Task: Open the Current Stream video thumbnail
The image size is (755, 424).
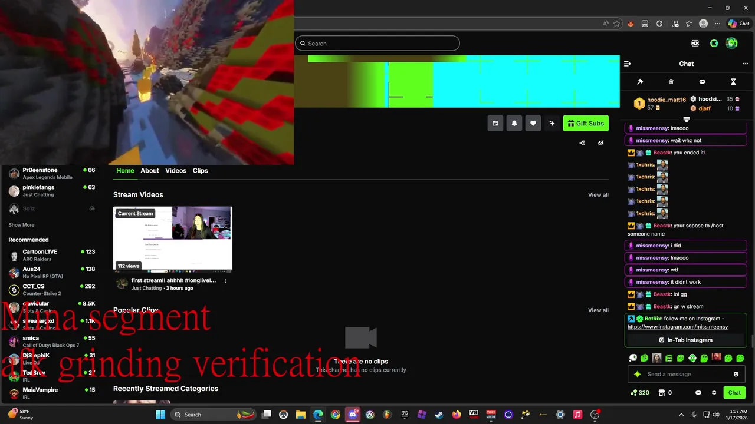Action: coord(173,238)
